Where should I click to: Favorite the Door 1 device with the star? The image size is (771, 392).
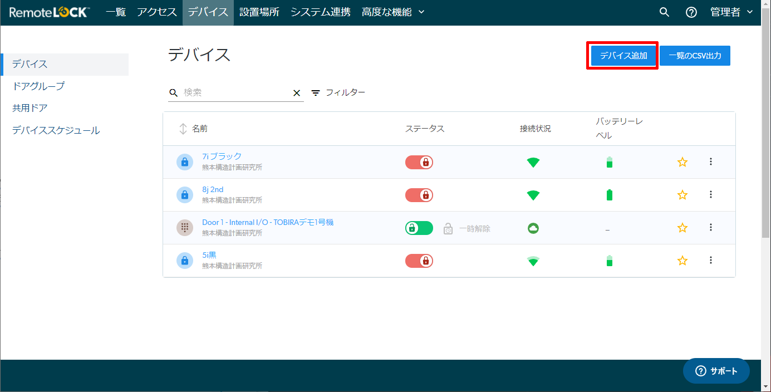pos(682,228)
